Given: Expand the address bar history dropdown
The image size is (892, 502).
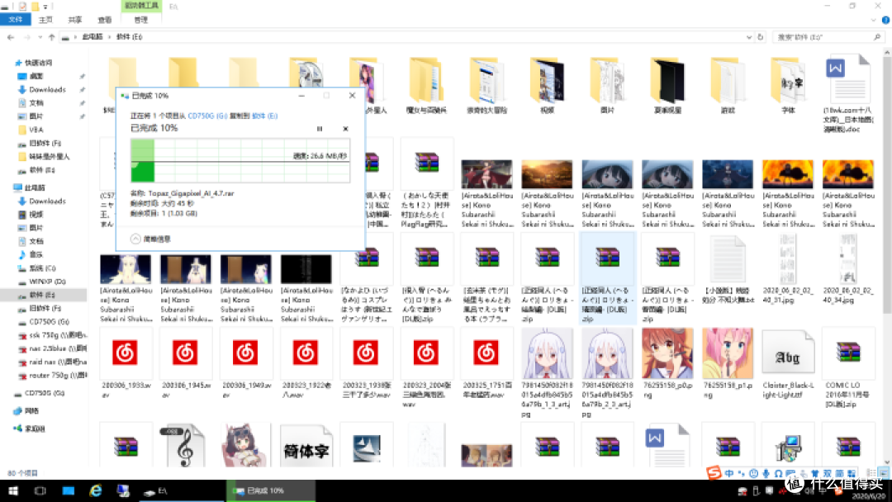Looking at the screenshot, I should click(x=748, y=37).
